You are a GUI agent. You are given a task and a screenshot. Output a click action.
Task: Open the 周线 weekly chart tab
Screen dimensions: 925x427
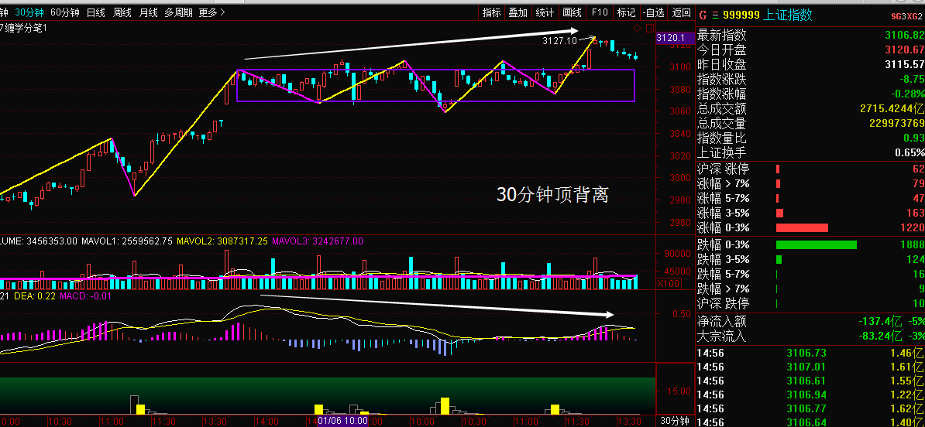[x=122, y=12]
